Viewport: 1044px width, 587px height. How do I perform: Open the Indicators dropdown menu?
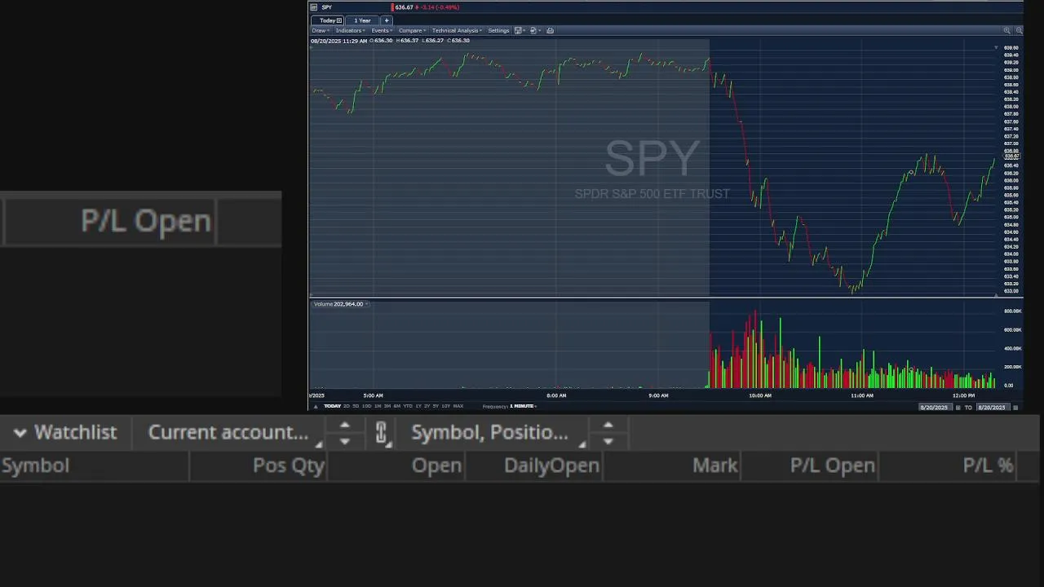point(351,30)
